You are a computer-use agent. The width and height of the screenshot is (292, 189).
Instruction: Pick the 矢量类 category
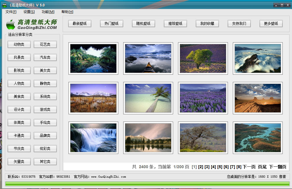[19, 162]
